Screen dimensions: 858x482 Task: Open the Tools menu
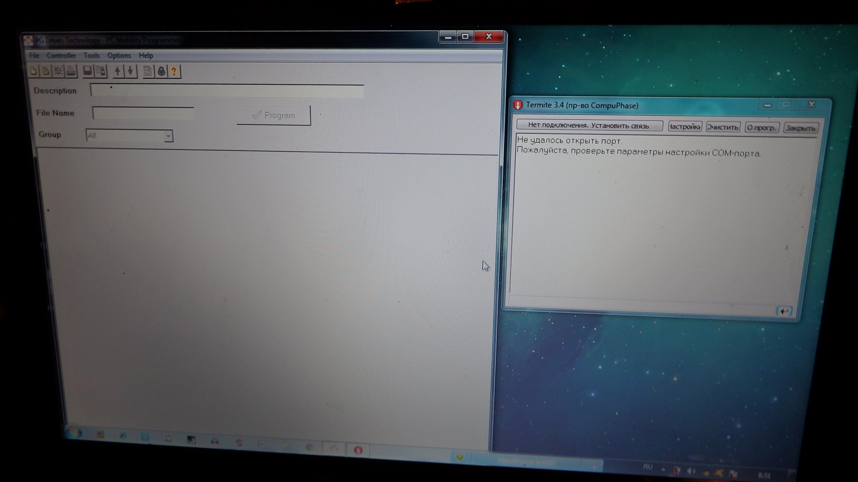(91, 55)
